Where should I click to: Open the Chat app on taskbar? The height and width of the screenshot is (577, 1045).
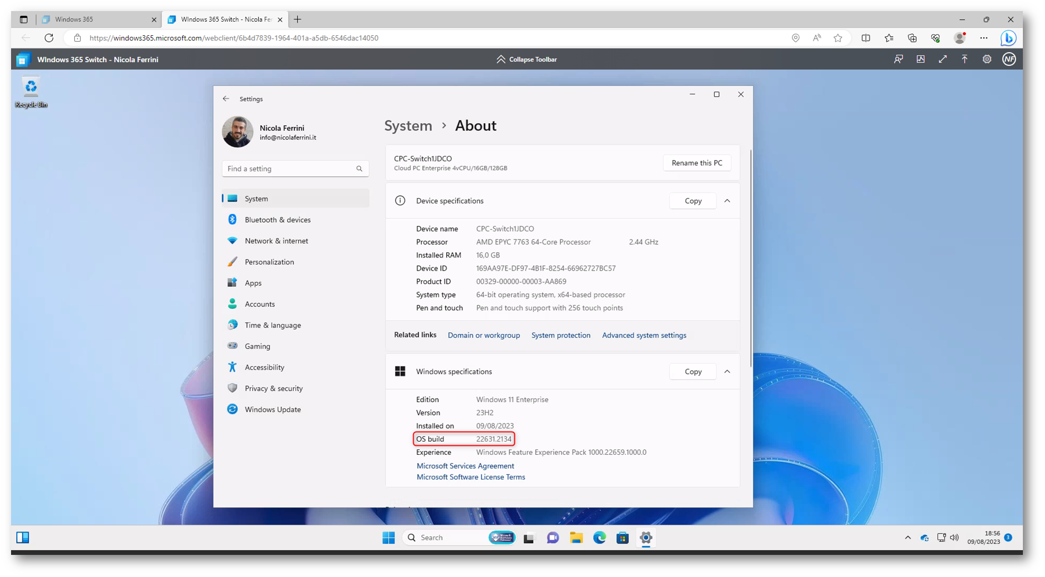pyautogui.click(x=553, y=538)
